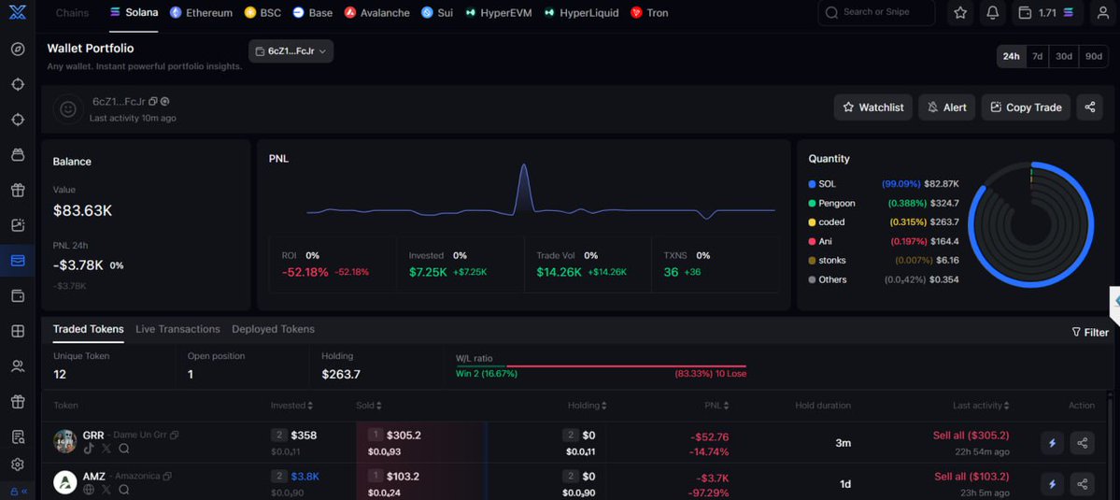The height and width of the screenshot is (500, 1120).
Task: Click the GRR token avatar
Action: tap(65, 441)
